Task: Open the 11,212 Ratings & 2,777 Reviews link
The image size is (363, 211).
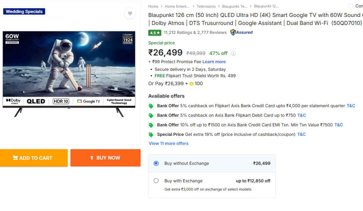Action: 195,32
